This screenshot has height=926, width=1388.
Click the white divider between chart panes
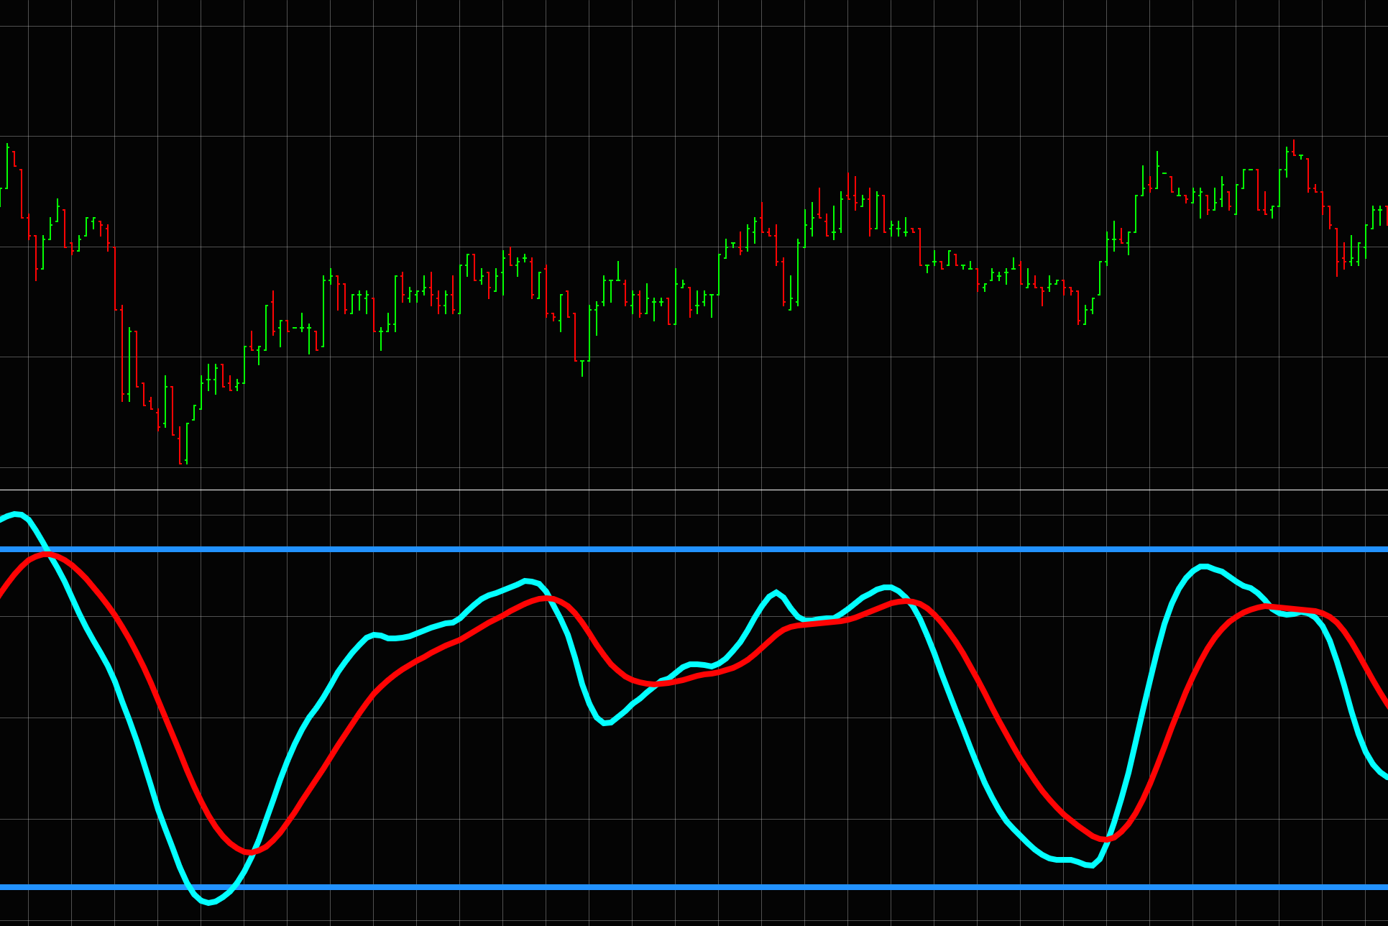click(x=690, y=490)
